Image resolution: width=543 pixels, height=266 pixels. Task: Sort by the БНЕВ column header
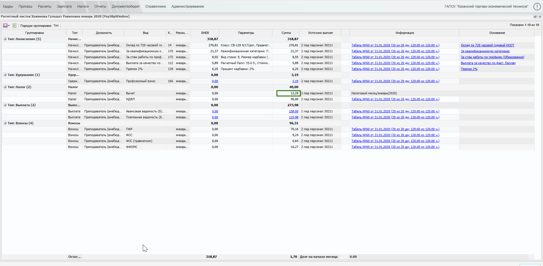[205, 33]
